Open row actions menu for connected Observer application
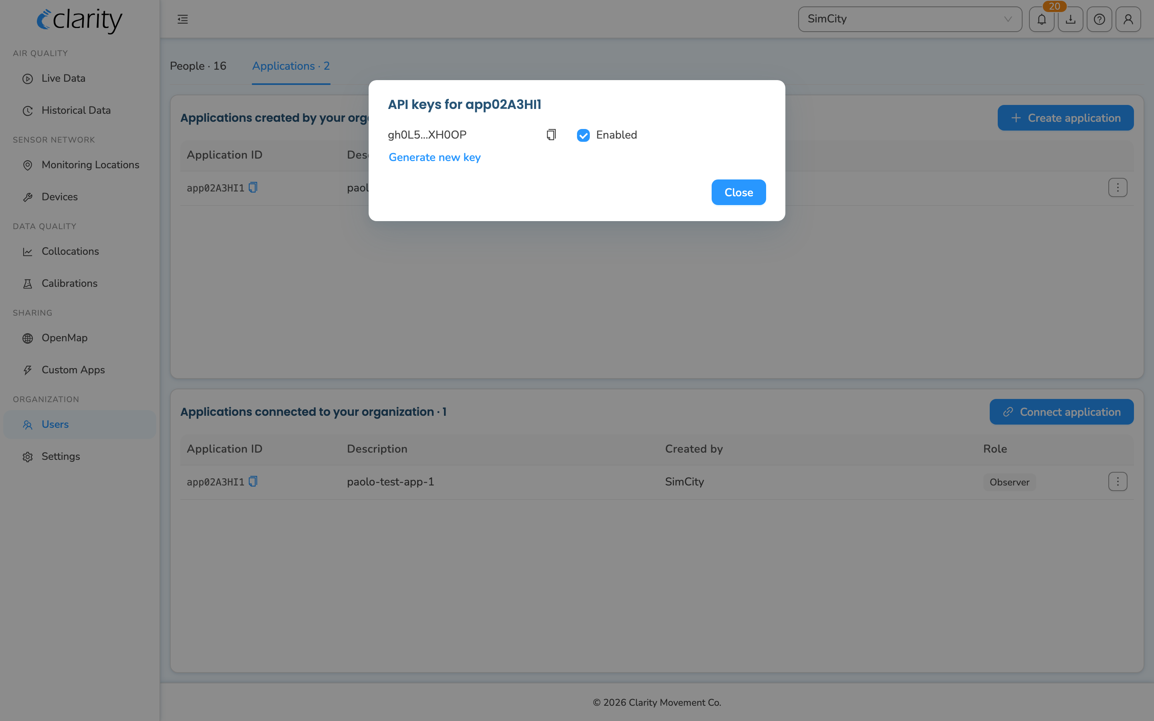Image resolution: width=1154 pixels, height=721 pixels. coord(1117,481)
